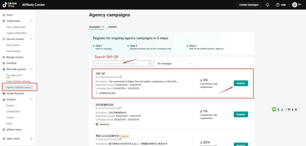Open Analytics Product page
Image resolution: width=306 pixels, height=146 pixels.
[10, 105]
